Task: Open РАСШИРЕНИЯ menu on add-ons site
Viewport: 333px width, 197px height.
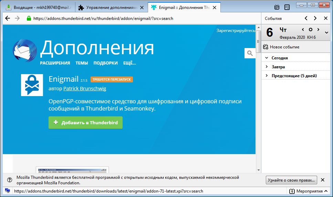Action: coord(55,63)
